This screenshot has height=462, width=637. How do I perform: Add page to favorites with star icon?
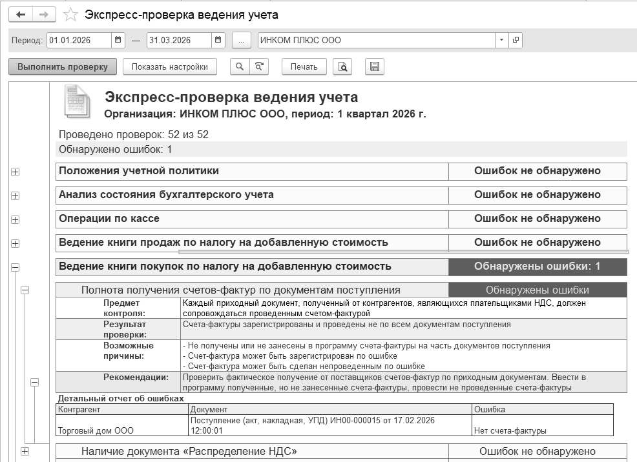tap(70, 15)
